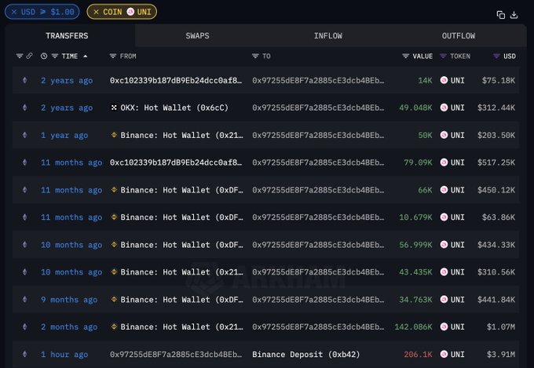This screenshot has height=368, width=534.
Task: Open the 1 hour ago transaction timestamp
Action: coord(64,355)
